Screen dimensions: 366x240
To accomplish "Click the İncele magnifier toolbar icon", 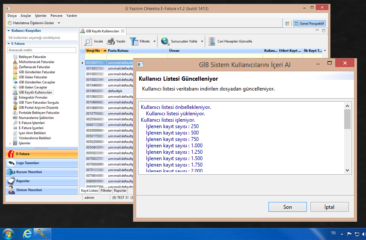I will [88, 41].
